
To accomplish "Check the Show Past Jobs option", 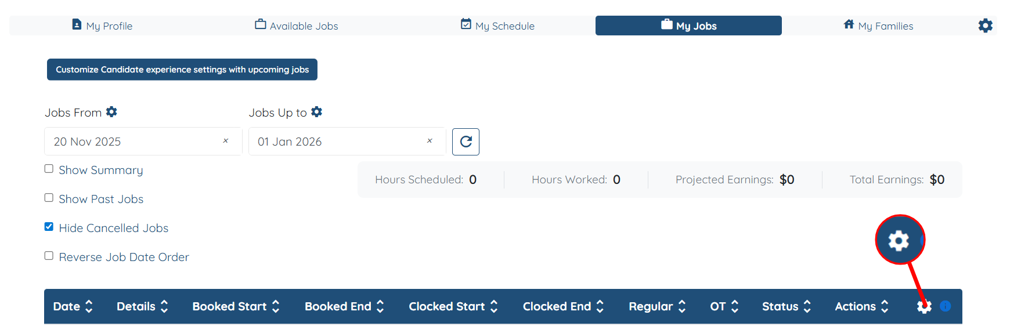I will (49, 198).
